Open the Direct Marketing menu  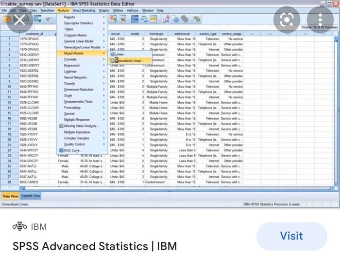pyautogui.click(x=84, y=10)
